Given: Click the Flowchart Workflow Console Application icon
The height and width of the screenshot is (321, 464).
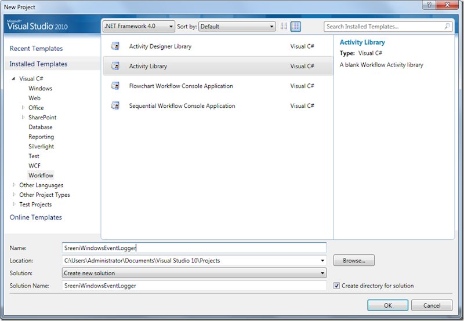Looking at the screenshot, I should (x=115, y=86).
